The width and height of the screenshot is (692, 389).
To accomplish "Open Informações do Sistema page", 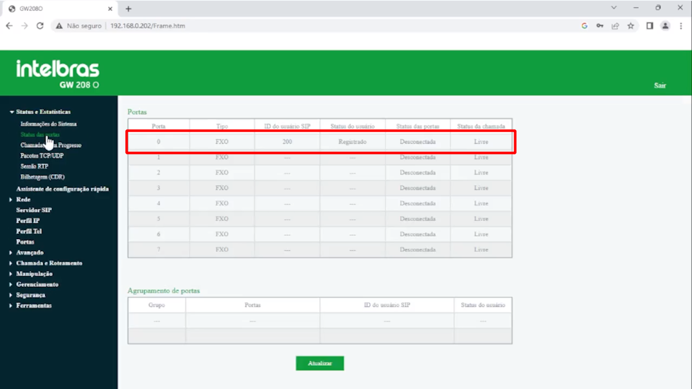I will point(49,124).
